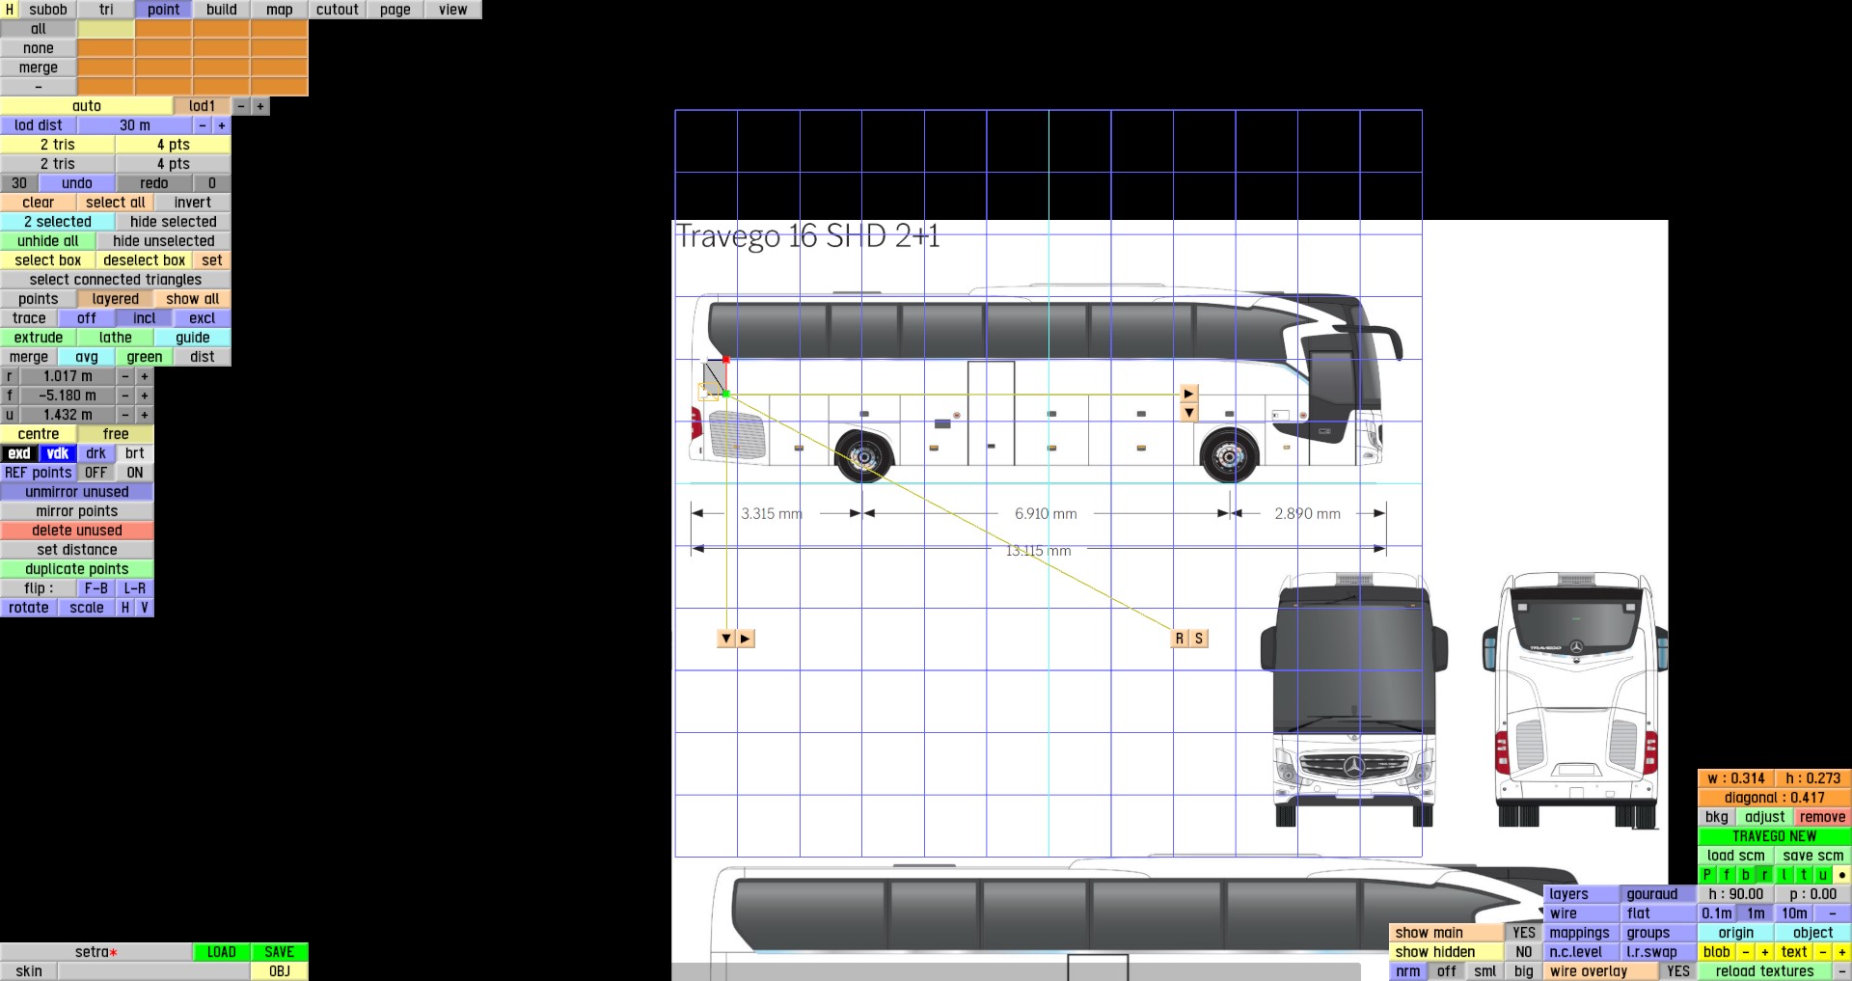Image resolution: width=1852 pixels, height=981 pixels.
Task: Open the view tab
Action: 453,10
